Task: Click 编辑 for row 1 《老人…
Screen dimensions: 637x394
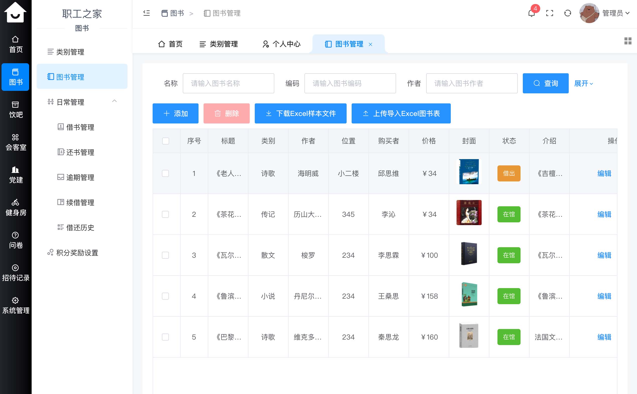Action: [604, 174]
